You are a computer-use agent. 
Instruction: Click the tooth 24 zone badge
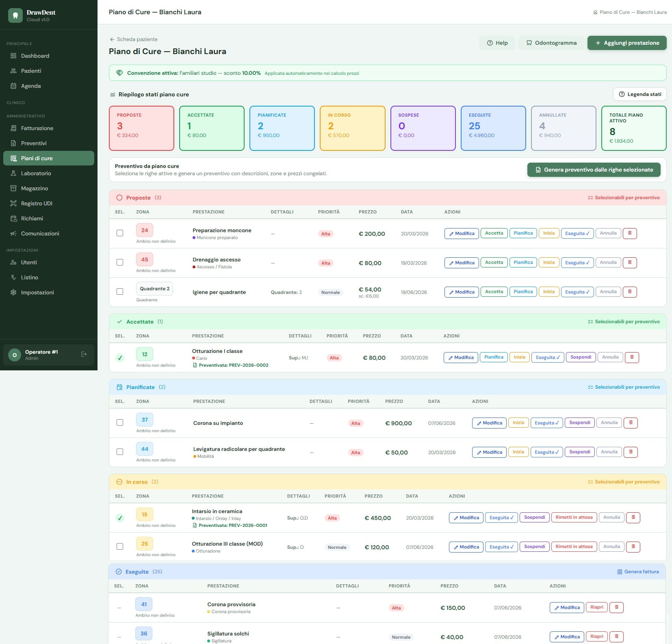tap(145, 230)
